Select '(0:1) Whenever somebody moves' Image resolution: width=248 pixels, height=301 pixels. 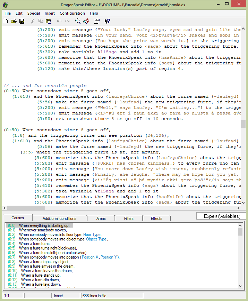click(x=37, y=230)
